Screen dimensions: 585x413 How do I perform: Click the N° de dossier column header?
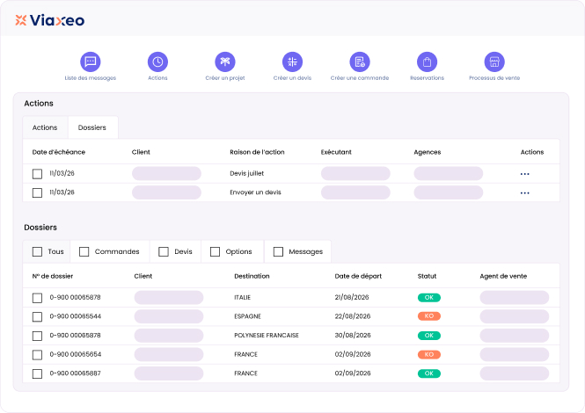click(53, 276)
